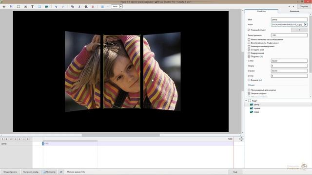Click the Резко/размыто value field
312x175 pixels.
[x=289, y=35]
